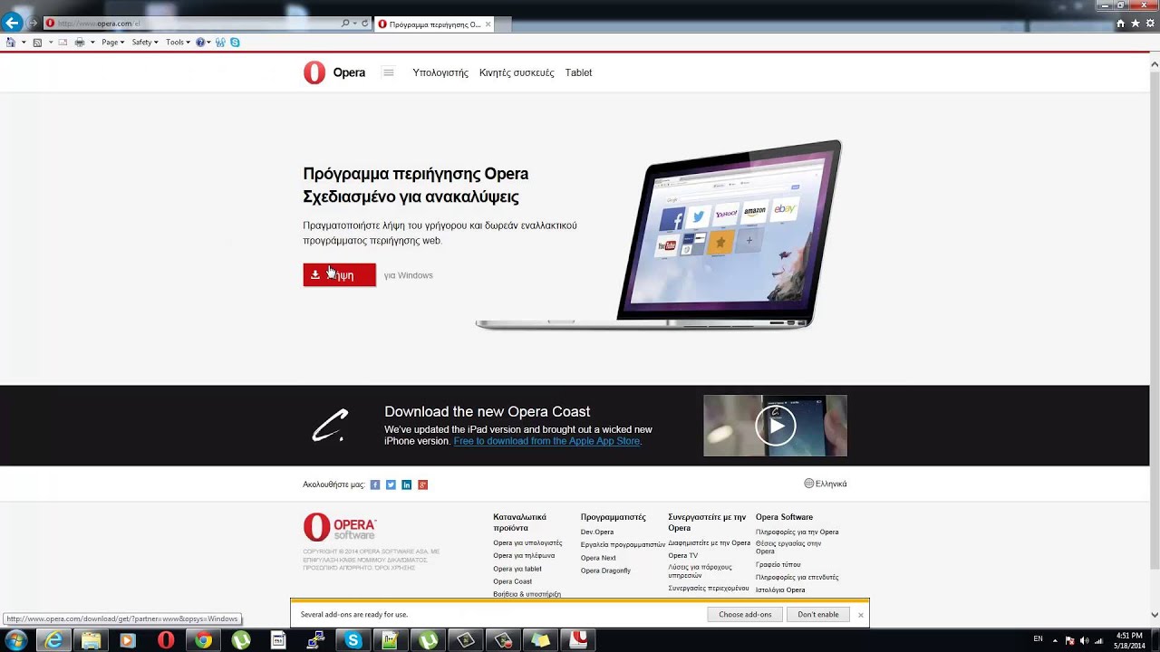Viewport: 1160px width, 652px height.
Task: Select the Υπολογιστής navigation item
Action: (x=440, y=72)
